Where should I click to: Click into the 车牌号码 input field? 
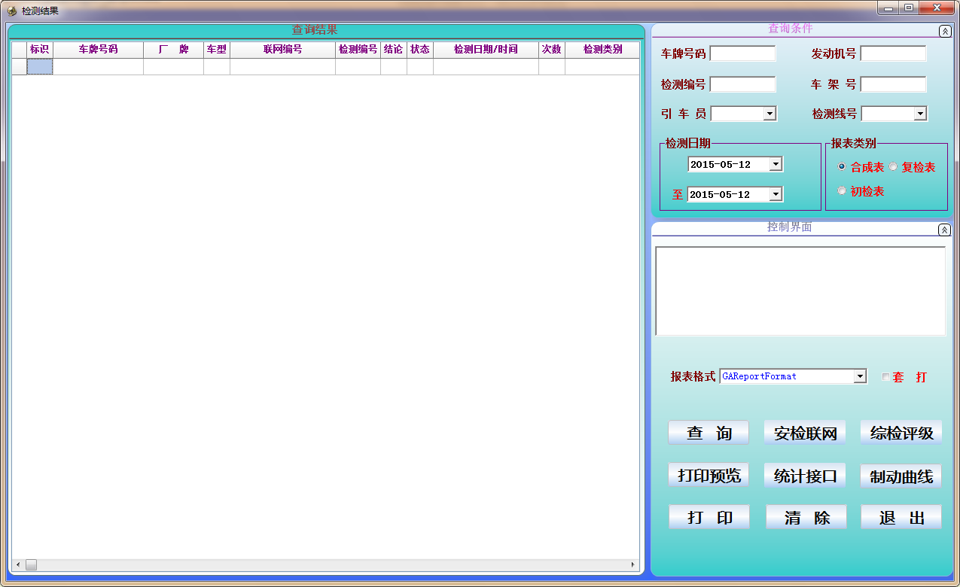[742, 53]
